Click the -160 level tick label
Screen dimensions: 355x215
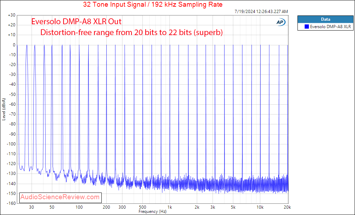click(x=11, y=203)
